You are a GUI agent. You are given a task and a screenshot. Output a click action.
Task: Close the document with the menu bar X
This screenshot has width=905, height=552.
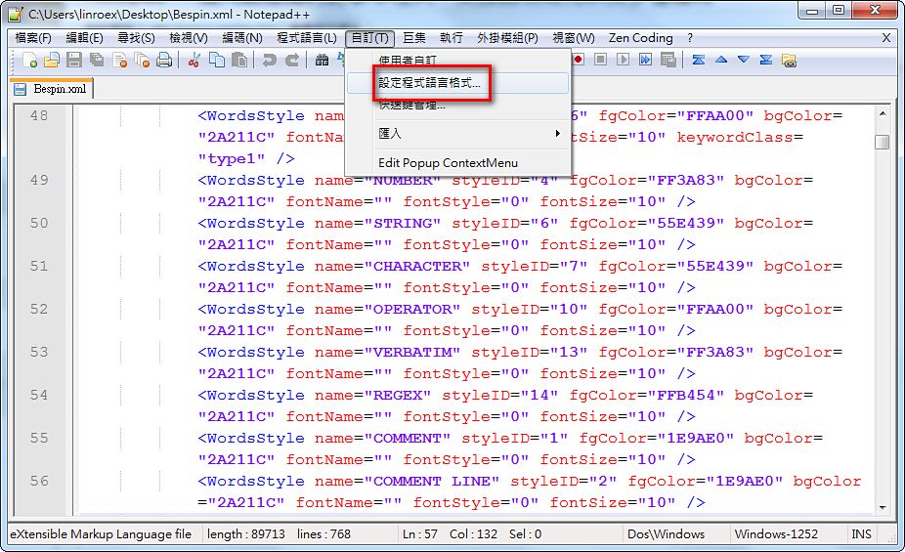point(886,38)
